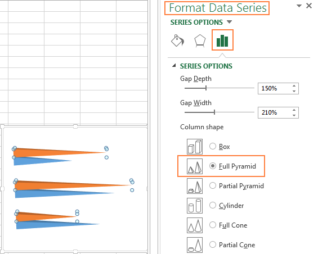Click the Box column shape icon
This screenshot has height=254, width=318.
coord(195,147)
